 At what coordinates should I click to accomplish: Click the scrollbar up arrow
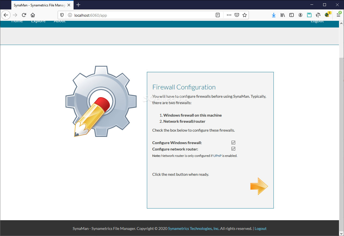click(x=342, y=23)
